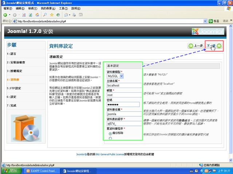Select the second old-database radio button
Image resolution: width=233 pixels, height=174 pixels.
pyautogui.click(x=110, y=138)
